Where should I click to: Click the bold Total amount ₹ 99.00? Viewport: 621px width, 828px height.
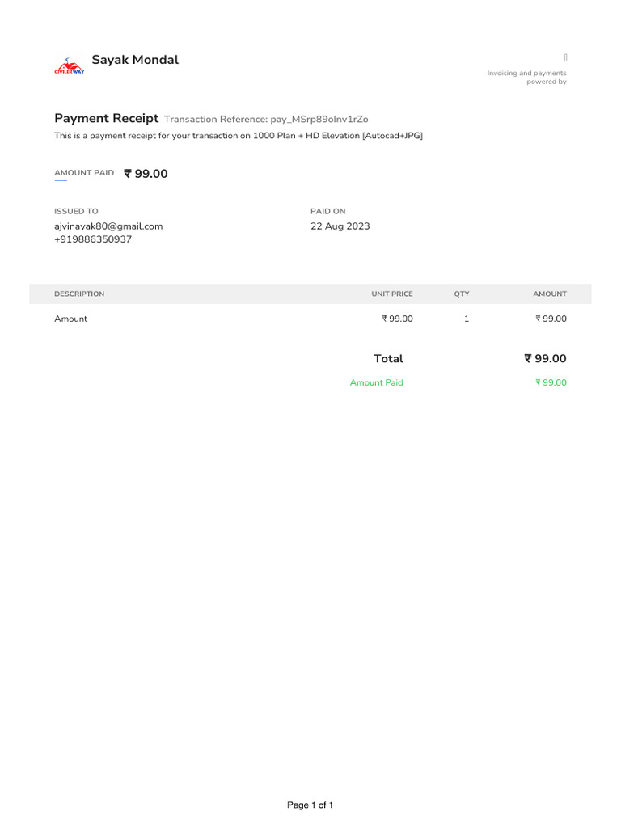click(545, 358)
